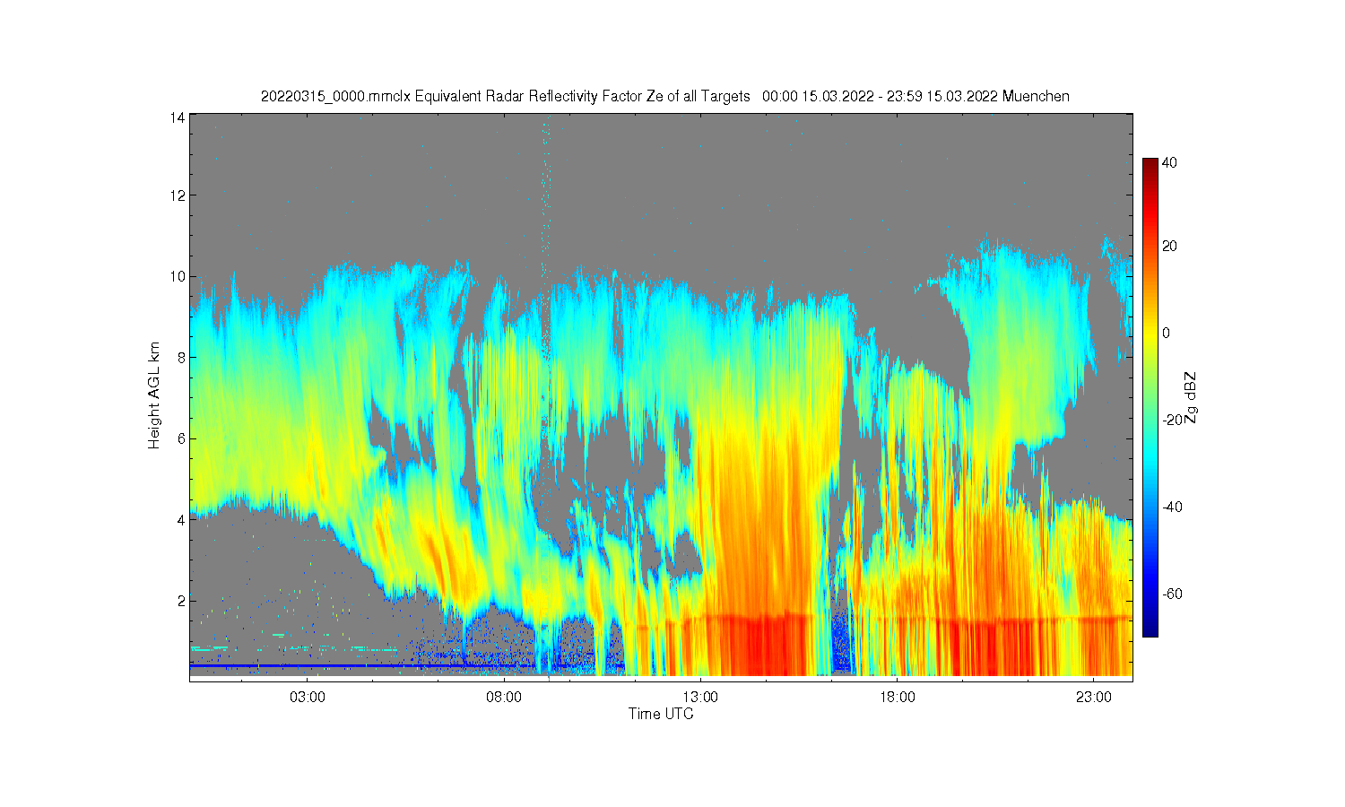Click the 'Time UTC' x-axis label

pyautogui.click(x=661, y=714)
